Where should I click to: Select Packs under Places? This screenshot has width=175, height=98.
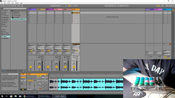[4, 31]
